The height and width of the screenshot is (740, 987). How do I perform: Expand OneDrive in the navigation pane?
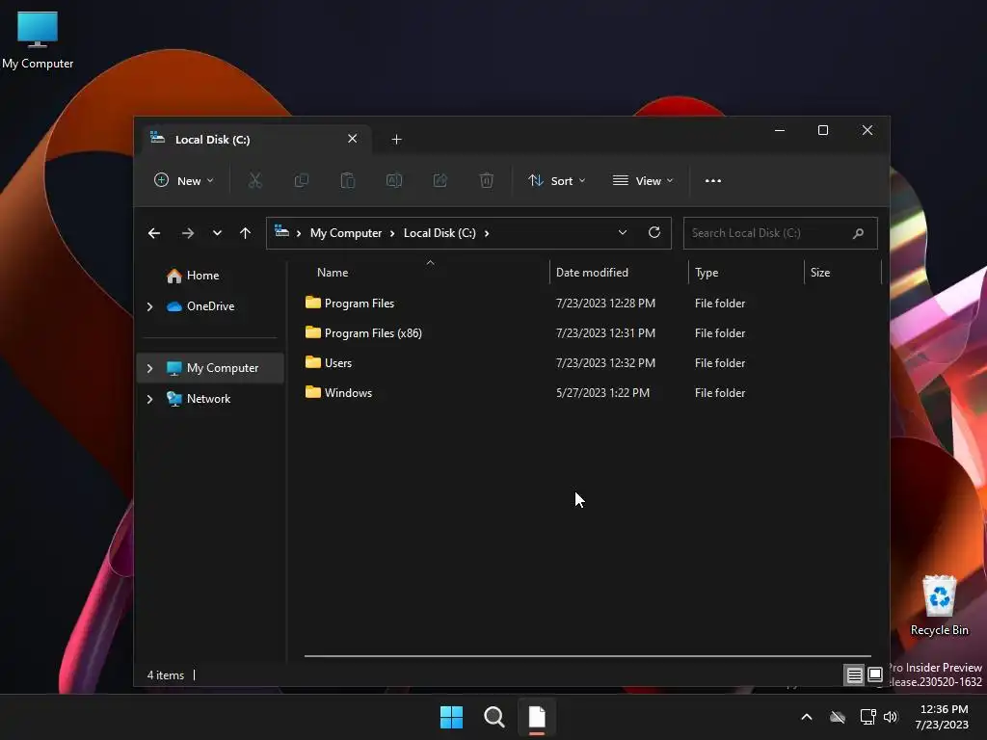click(149, 306)
